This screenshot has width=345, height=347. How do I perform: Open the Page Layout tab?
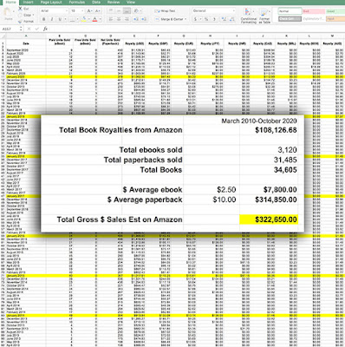(51, 3)
